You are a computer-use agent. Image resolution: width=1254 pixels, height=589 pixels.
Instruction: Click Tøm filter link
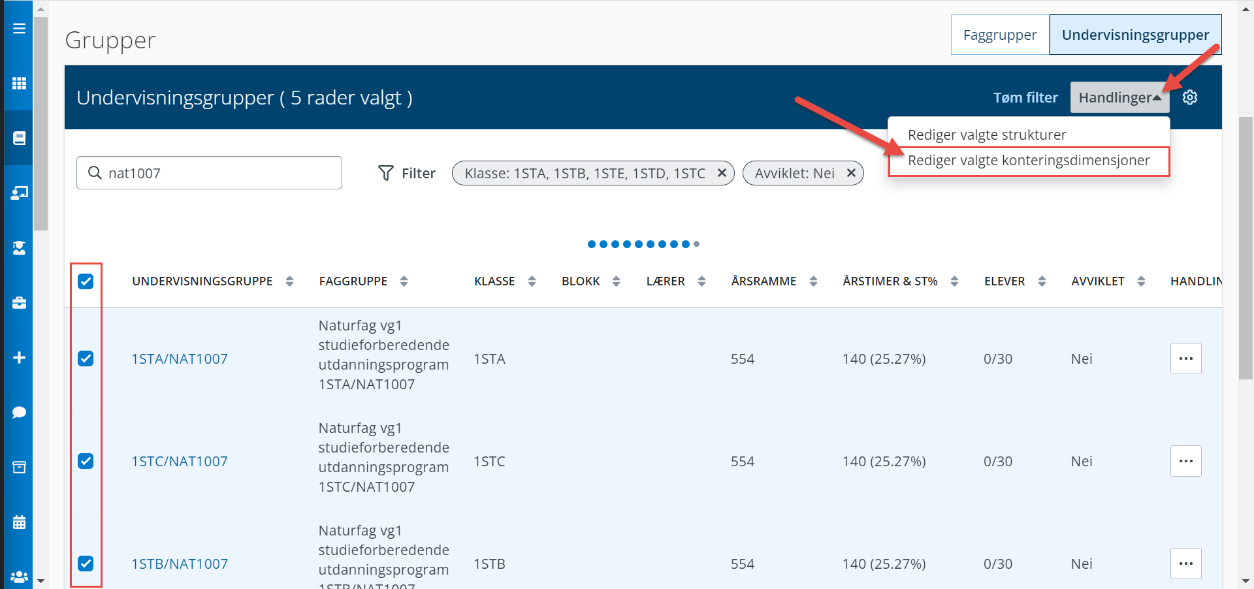click(1025, 97)
